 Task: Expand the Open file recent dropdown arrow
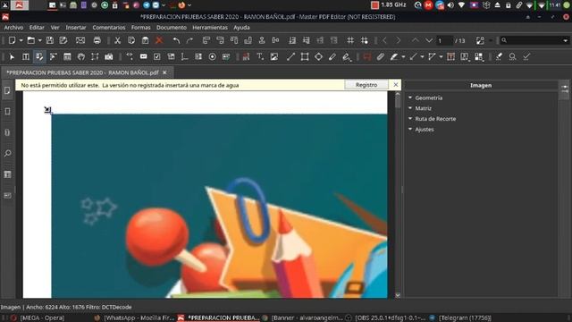(39, 40)
